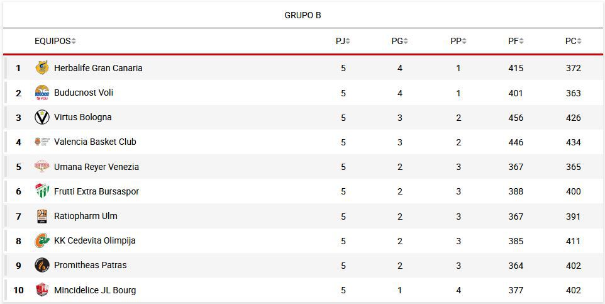Click the Umana Reyer Venezia logo
The image size is (605, 304).
tap(42, 167)
